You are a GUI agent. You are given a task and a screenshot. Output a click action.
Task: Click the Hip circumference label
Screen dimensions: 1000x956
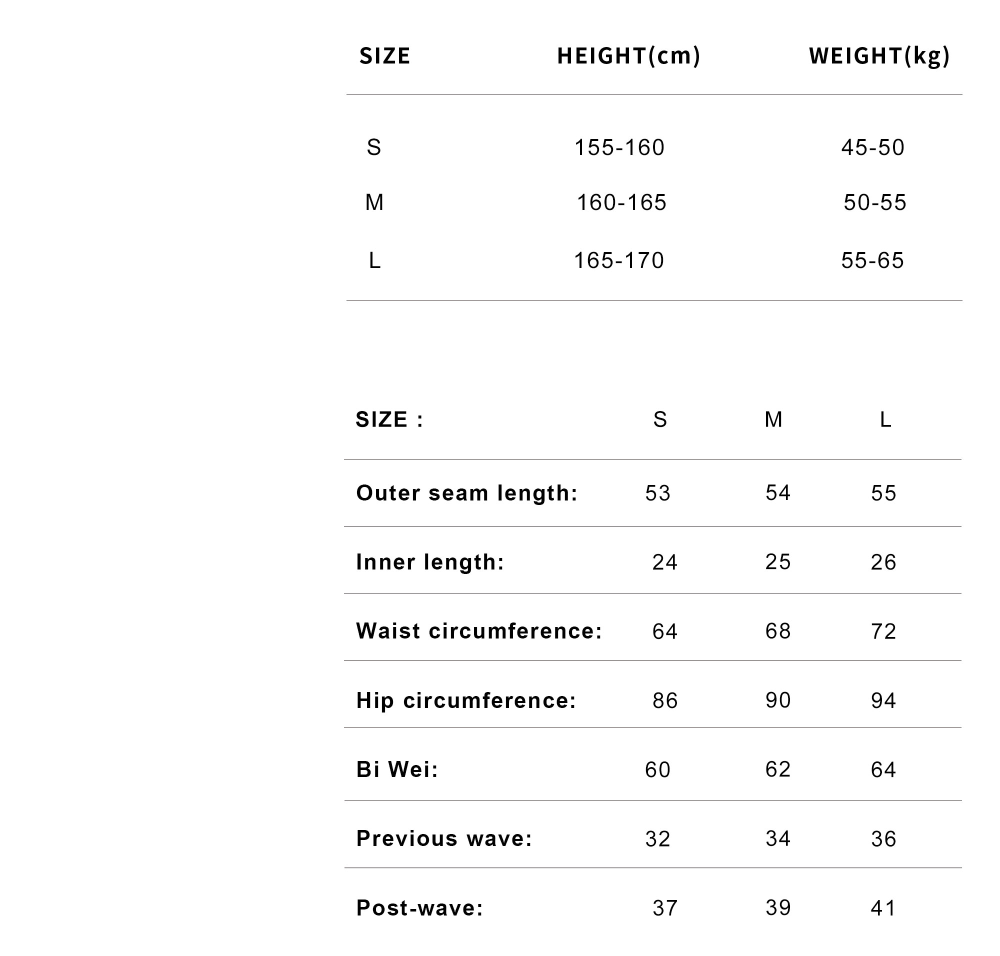click(x=466, y=700)
